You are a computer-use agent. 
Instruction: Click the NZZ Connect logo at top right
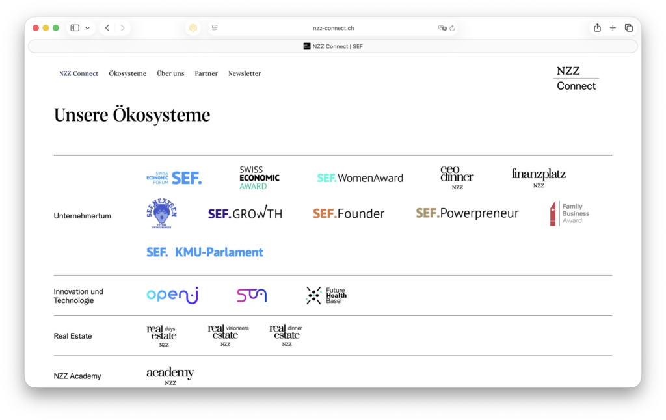click(576, 78)
